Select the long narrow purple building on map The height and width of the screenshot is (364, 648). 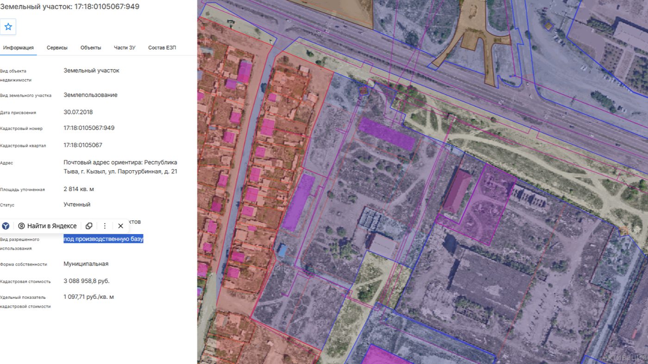coord(299,202)
